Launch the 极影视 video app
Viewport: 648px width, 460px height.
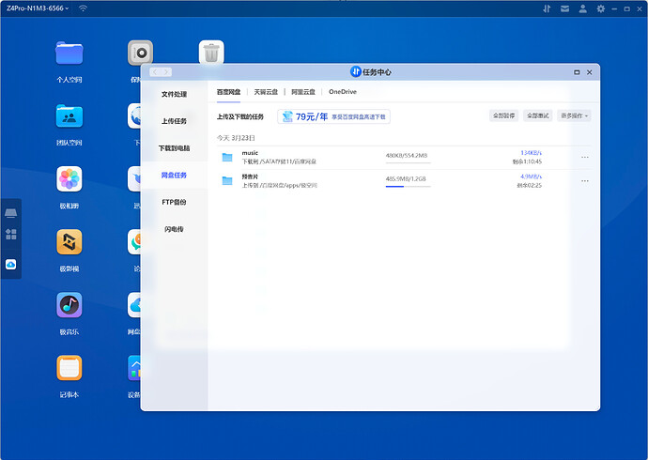[69, 242]
